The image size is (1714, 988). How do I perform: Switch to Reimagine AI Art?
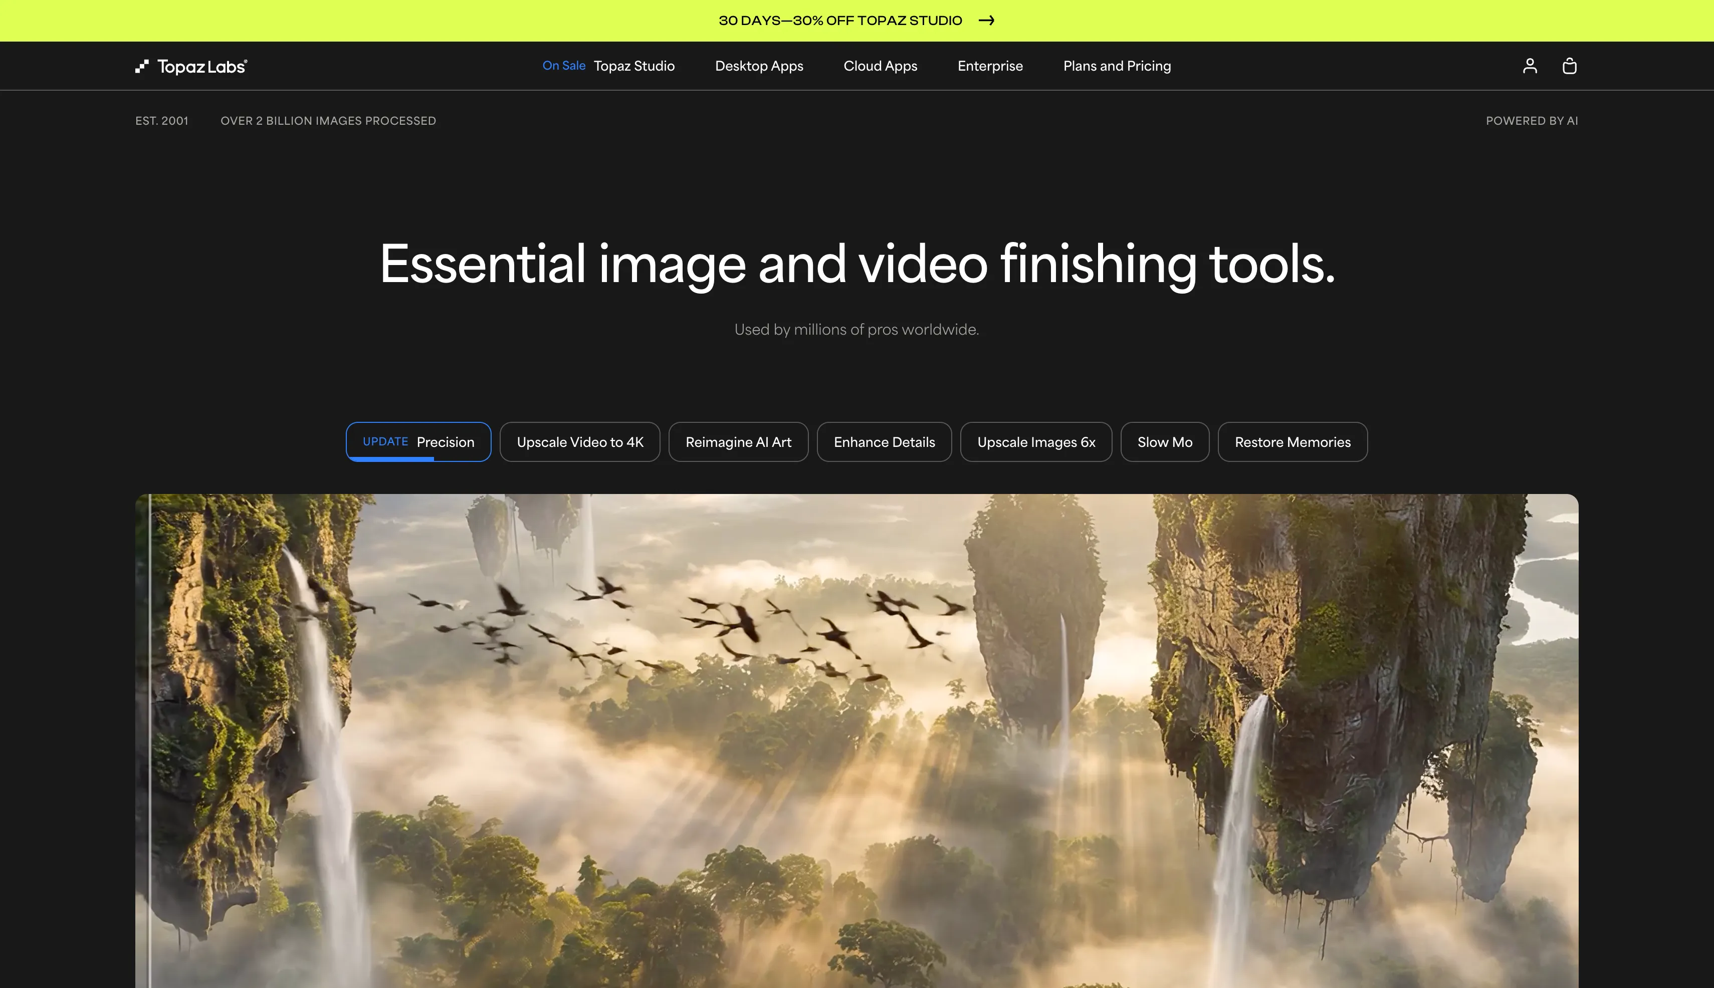[x=738, y=442]
